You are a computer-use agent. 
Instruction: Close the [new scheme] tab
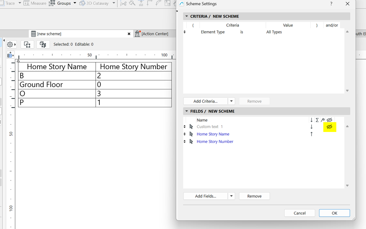[x=129, y=34]
